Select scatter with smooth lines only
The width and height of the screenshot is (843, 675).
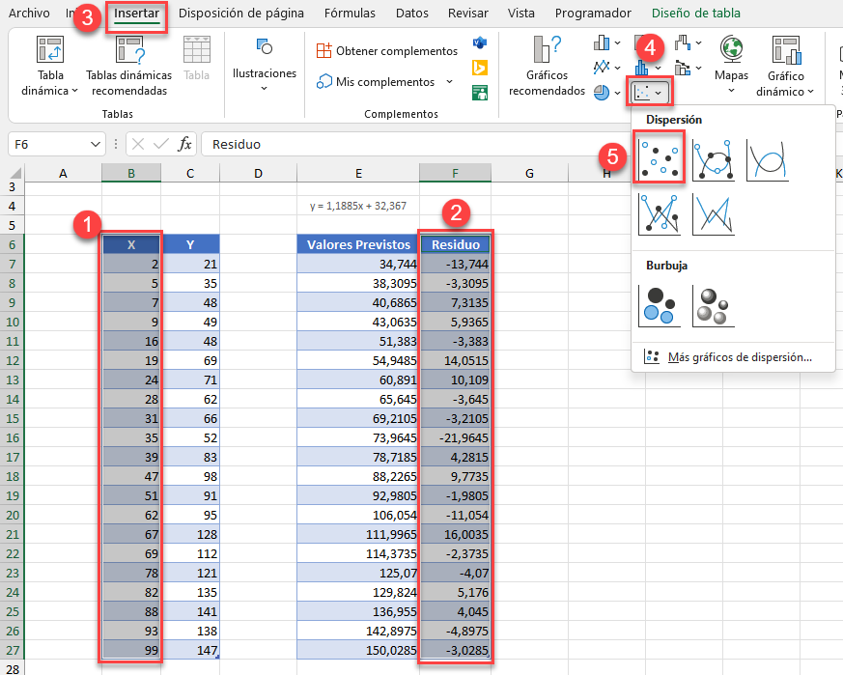(x=767, y=159)
